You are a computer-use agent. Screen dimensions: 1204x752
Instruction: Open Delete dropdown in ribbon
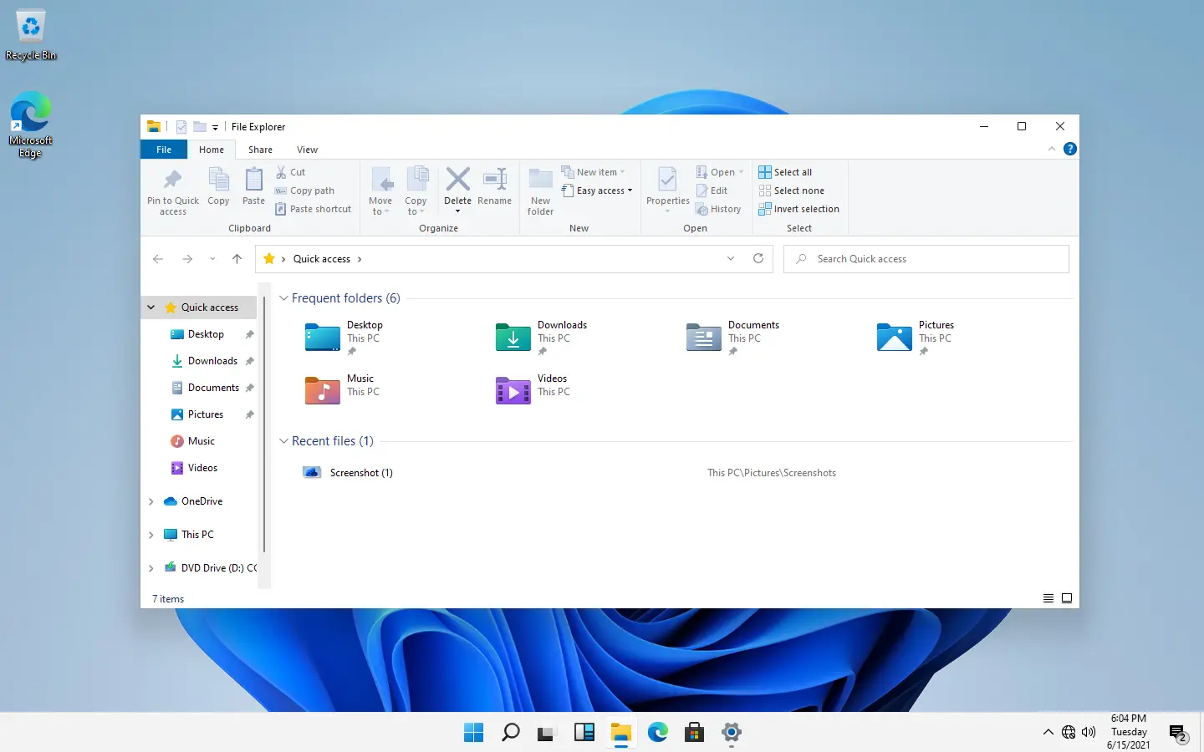coord(457,211)
